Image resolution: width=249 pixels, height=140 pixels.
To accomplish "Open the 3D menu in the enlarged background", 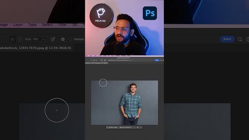I will pos(75,25).
